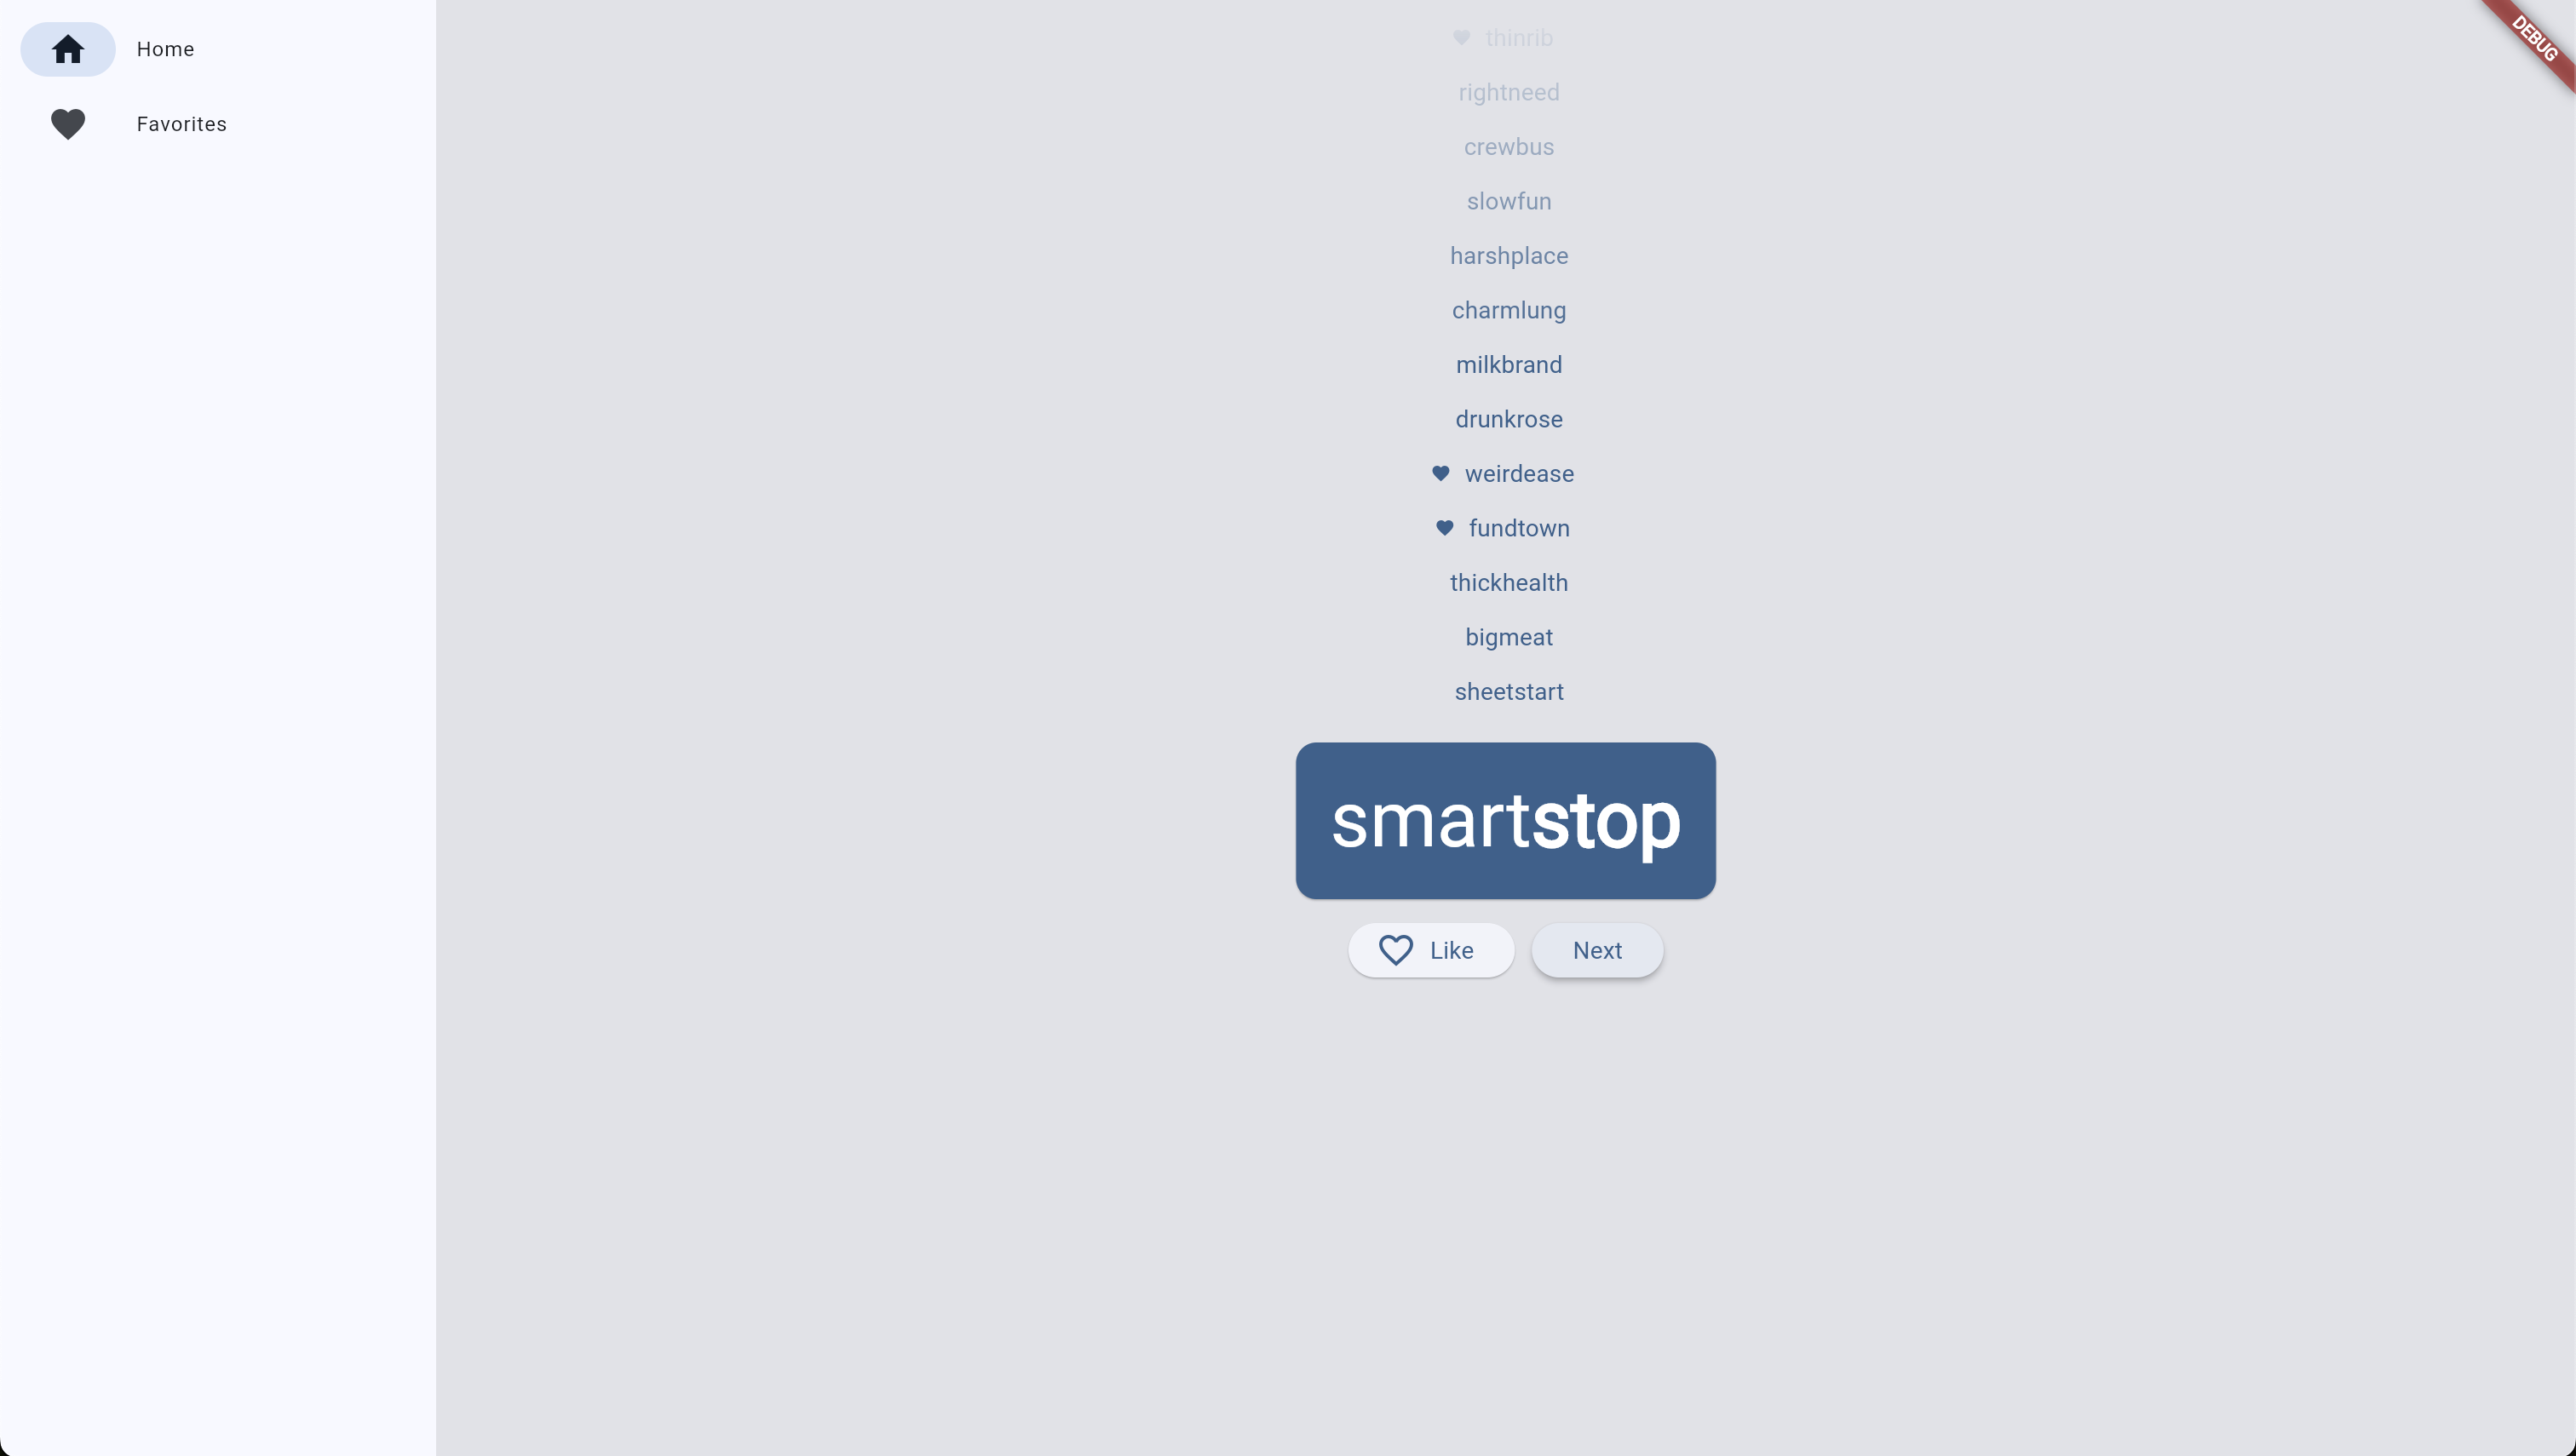Toggle like on current smartstop name

pos(1429,950)
